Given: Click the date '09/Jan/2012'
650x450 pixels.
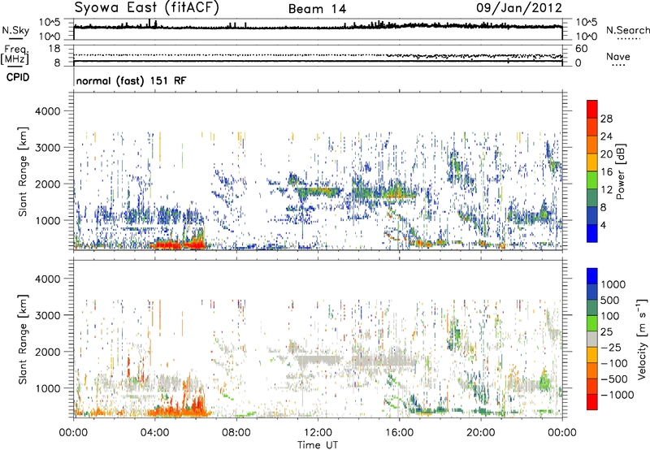Looking at the screenshot, I should 519,7.
